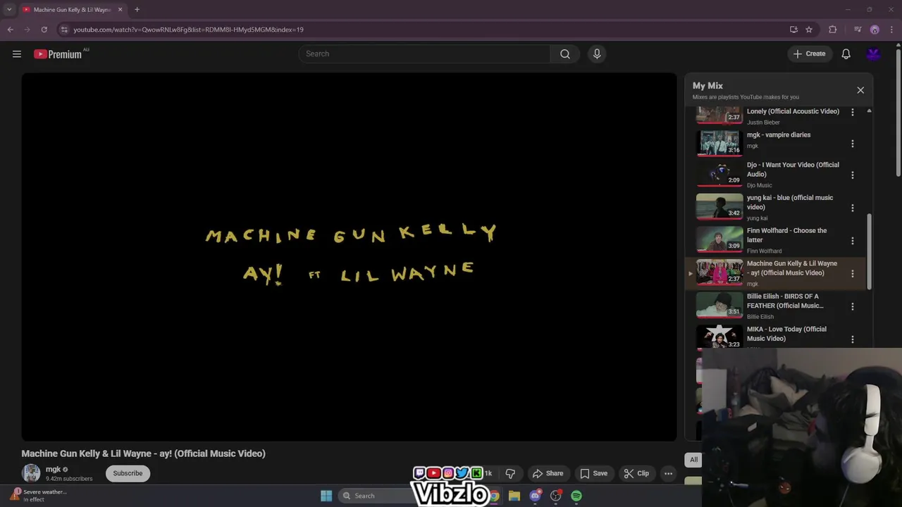902x507 pixels.
Task: Click 'Justin Bieber' channel text in playlist
Action: pyautogui.click(x=763, y=123)
